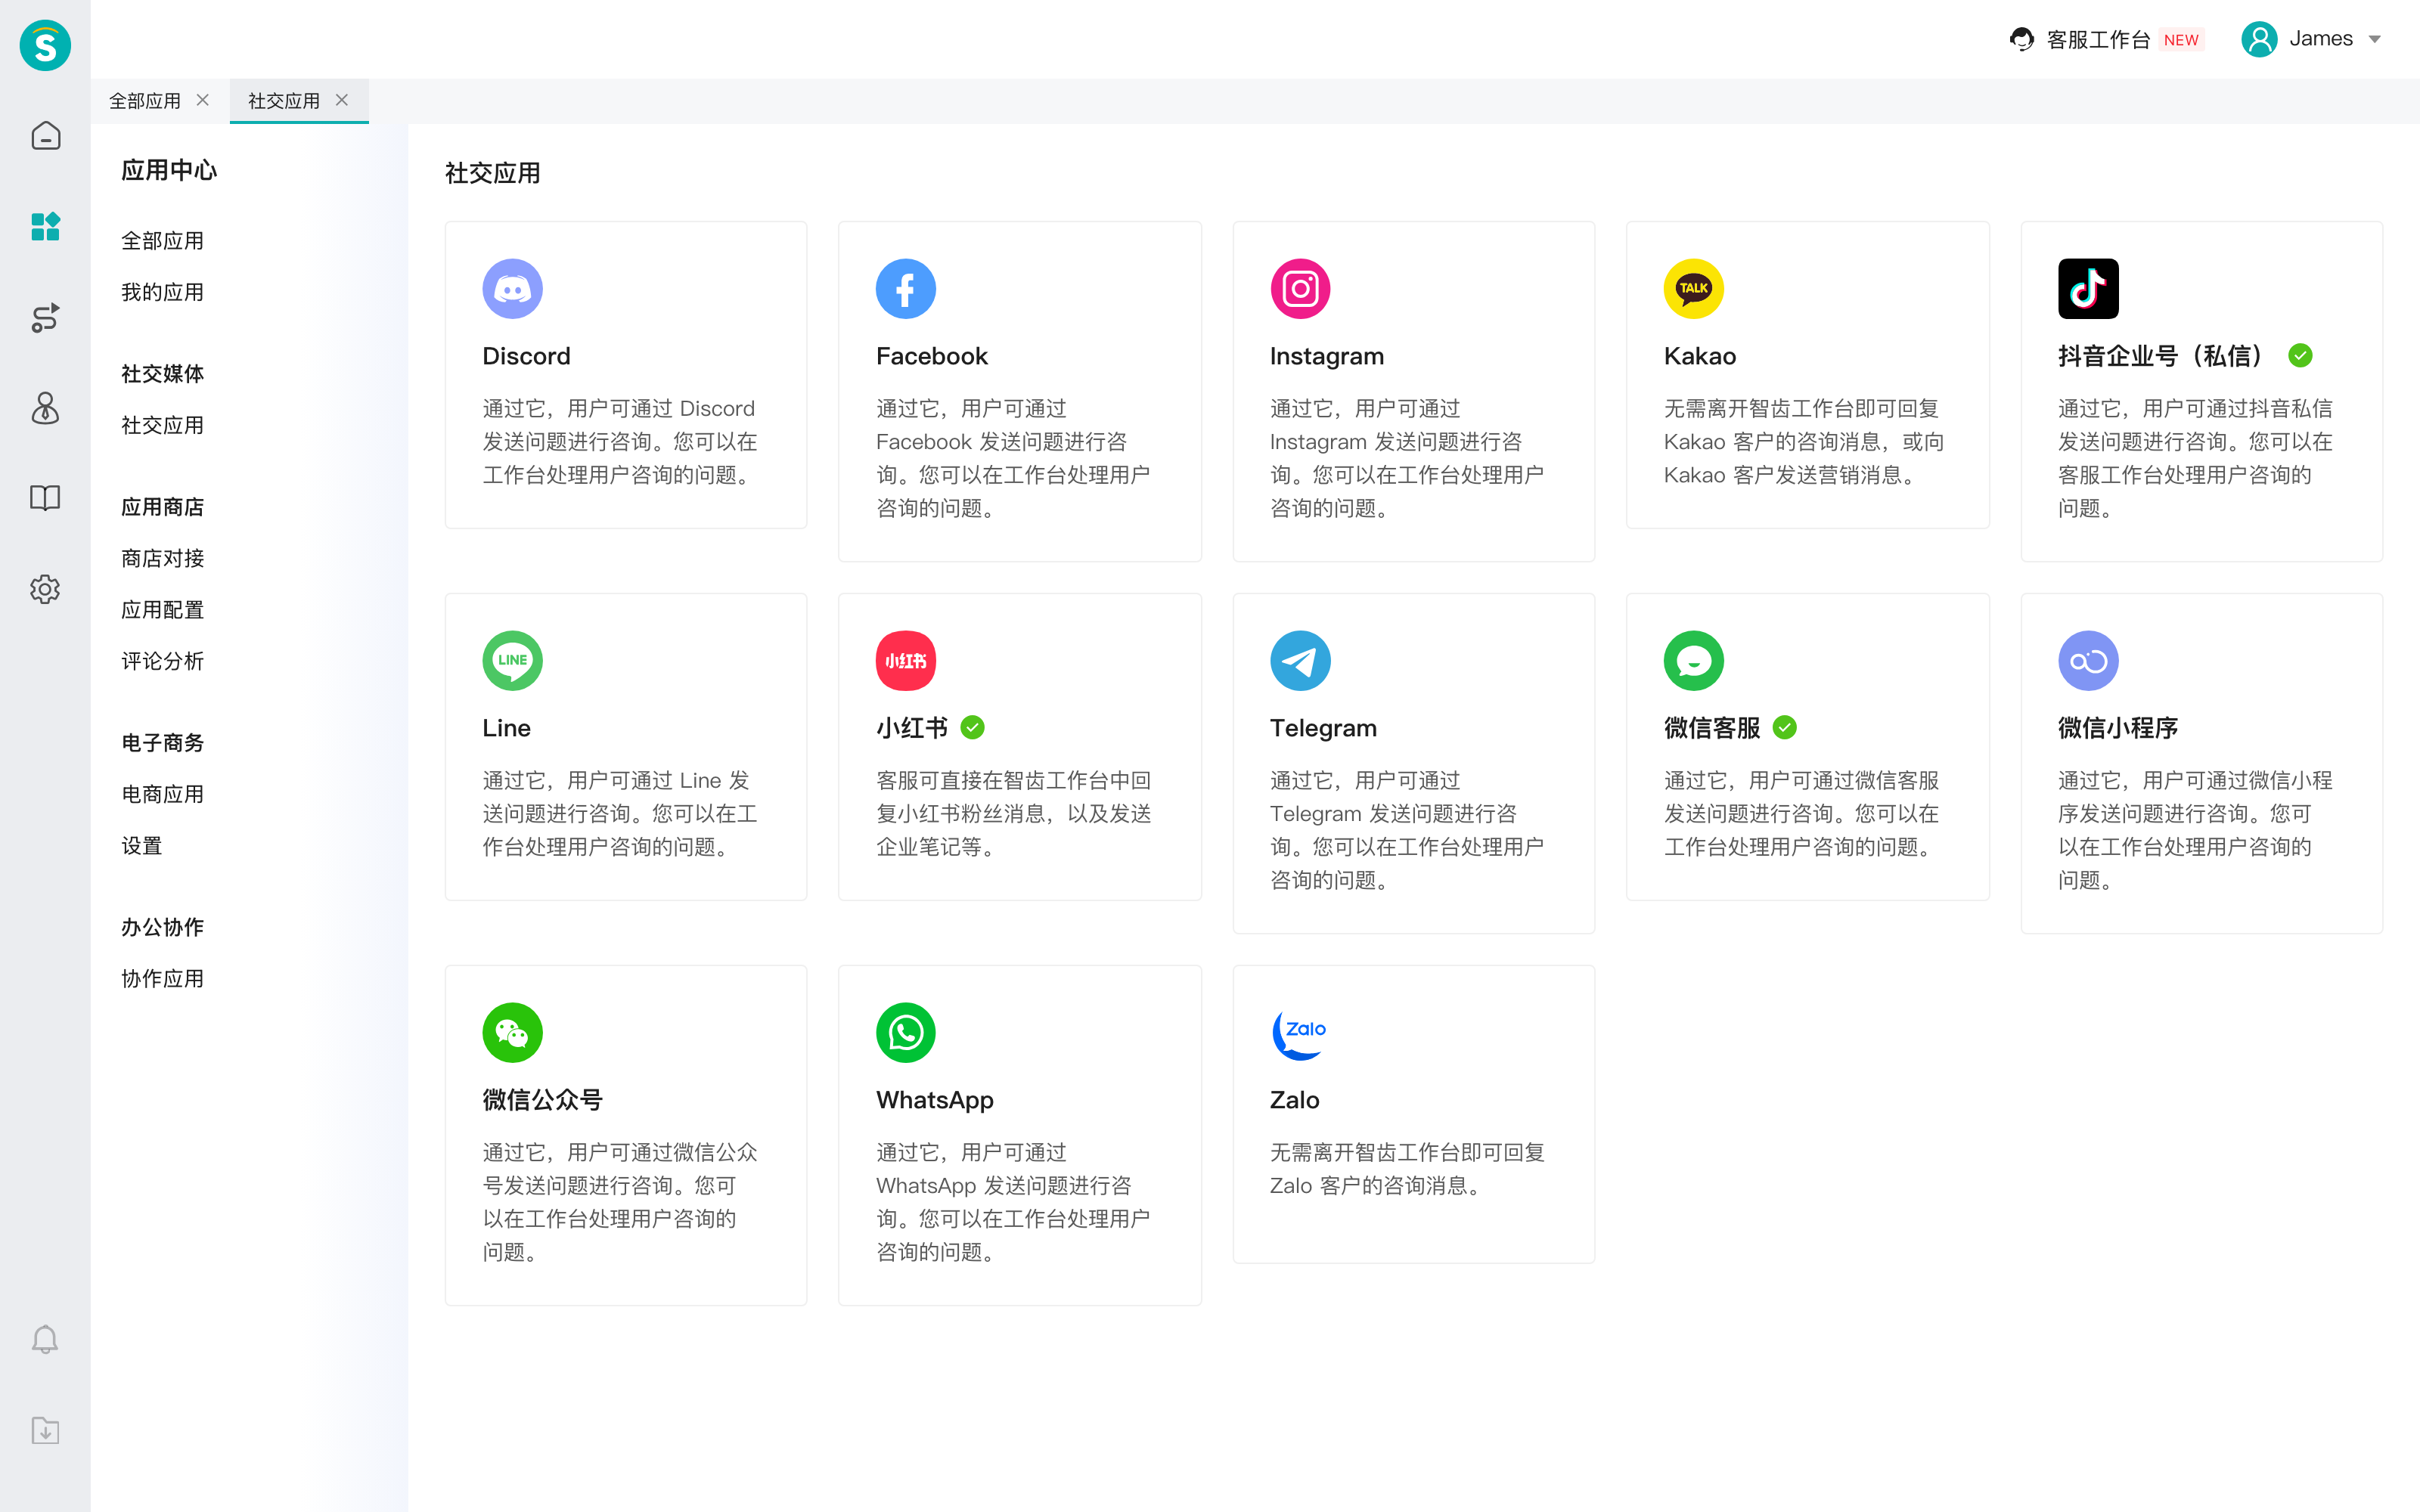Click the 微信客服 app icon
Screen dimensions: 2420x1512
pyautogui.click(x=1694, y=661)
